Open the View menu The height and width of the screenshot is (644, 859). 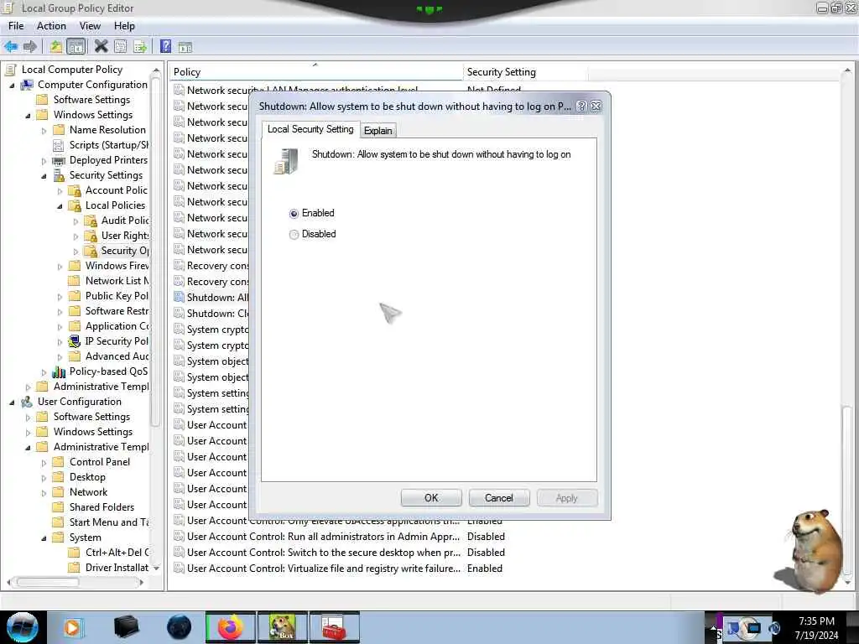click(x=90, y=26)
